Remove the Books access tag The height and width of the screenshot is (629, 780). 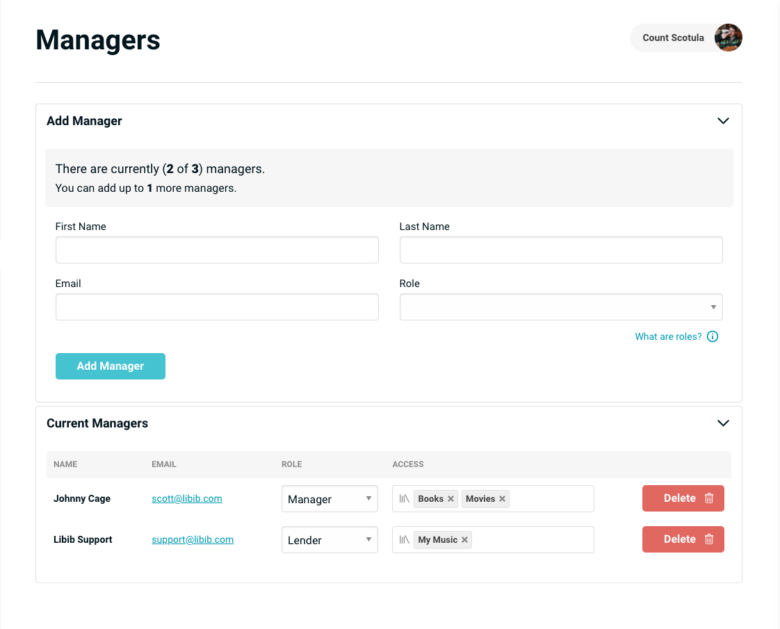click(450, 498)
